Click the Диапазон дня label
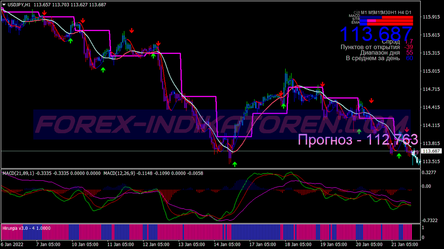This screenshot has height=249, width=444. pyautogui.click(x=380, y=52)
